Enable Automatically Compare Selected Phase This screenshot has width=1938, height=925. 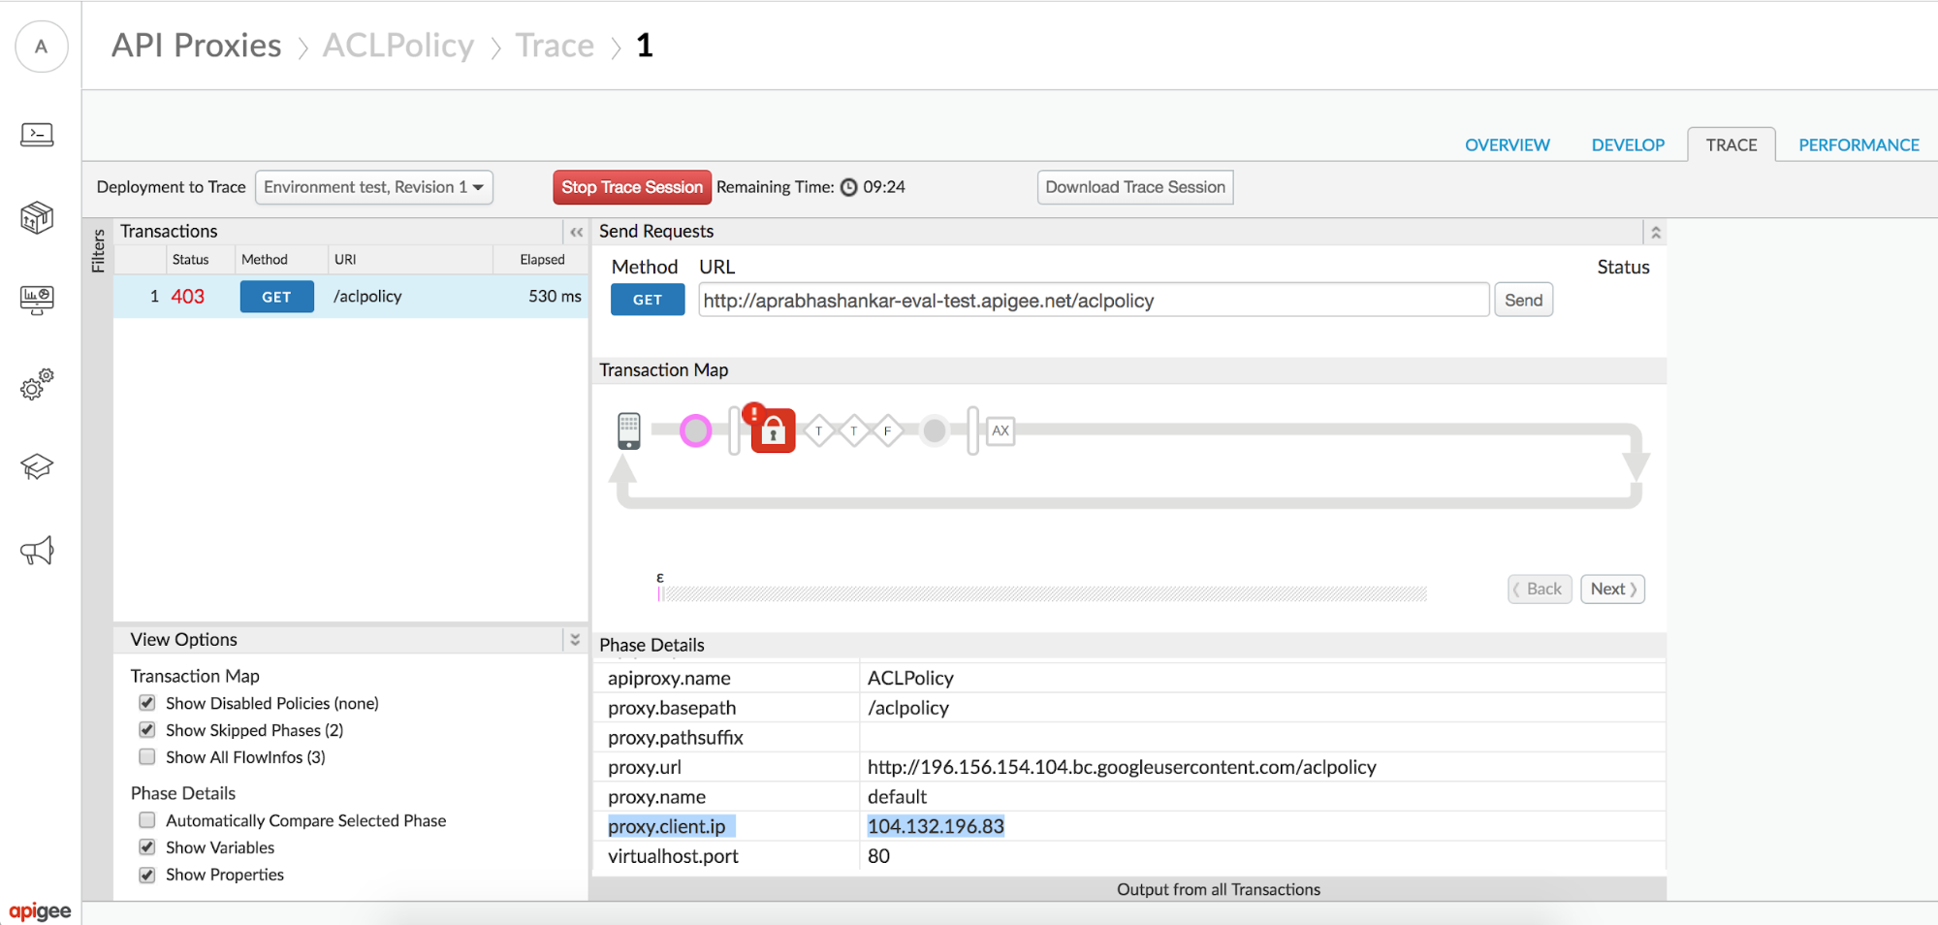(x=147, y=820)
